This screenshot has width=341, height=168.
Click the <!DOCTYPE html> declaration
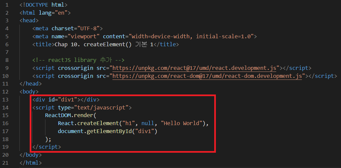(43, 5)
